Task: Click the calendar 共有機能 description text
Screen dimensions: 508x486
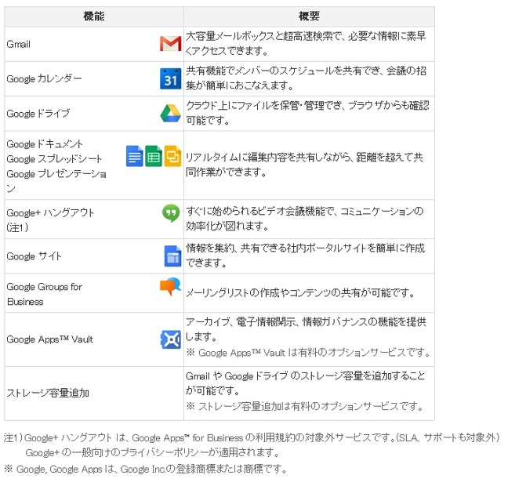Action: tap(306, 78)
